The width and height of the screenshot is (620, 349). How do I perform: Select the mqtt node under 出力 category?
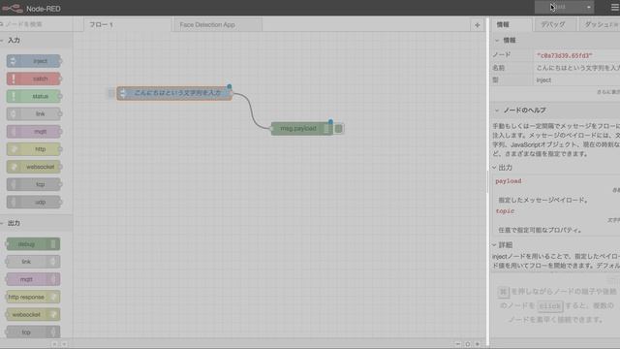[x=33, y=279]
